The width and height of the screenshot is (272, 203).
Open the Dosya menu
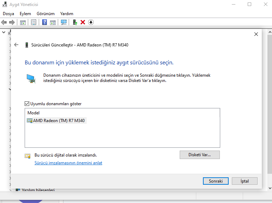tap(8, 14)
